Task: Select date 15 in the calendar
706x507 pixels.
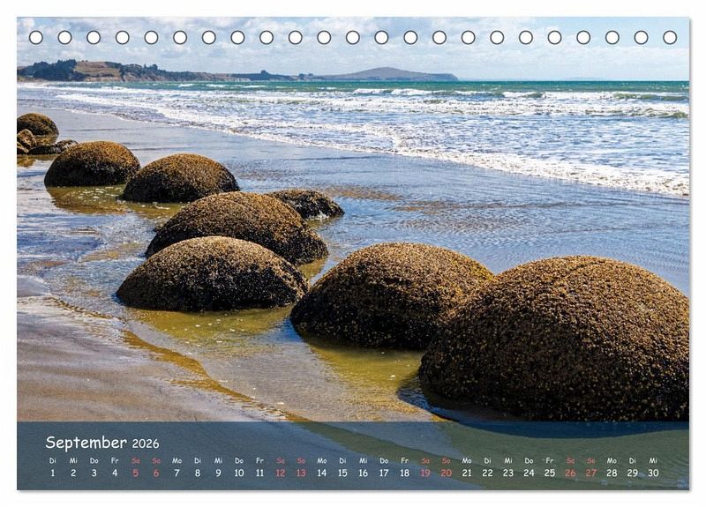Action: point(342,473)
